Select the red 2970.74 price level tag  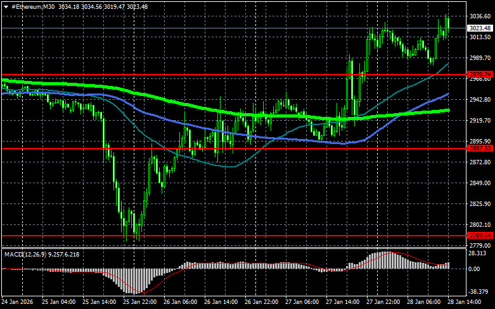click(479, 75)
